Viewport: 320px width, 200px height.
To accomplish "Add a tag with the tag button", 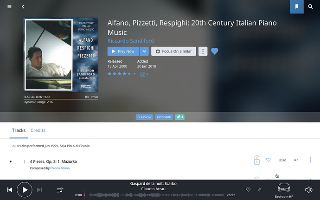I will tap(180, 117).
